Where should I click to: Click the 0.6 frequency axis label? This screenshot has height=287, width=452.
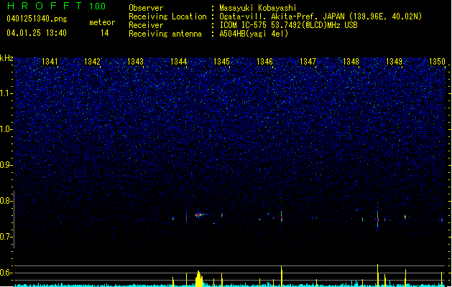[x=6, y=273]
